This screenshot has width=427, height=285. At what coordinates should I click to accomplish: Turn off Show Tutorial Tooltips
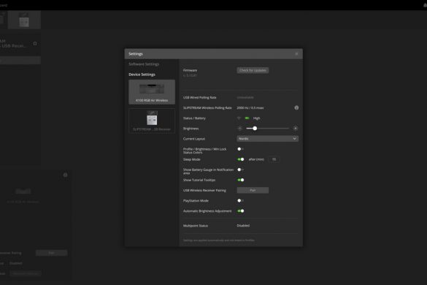(240, 180)
